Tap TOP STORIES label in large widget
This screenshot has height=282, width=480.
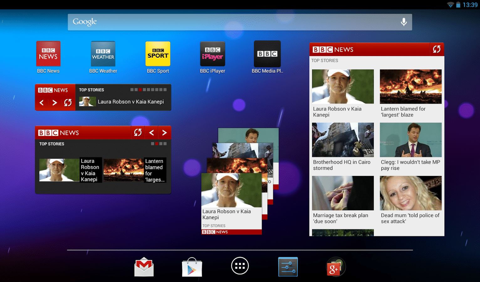click(x=325, y=60)
